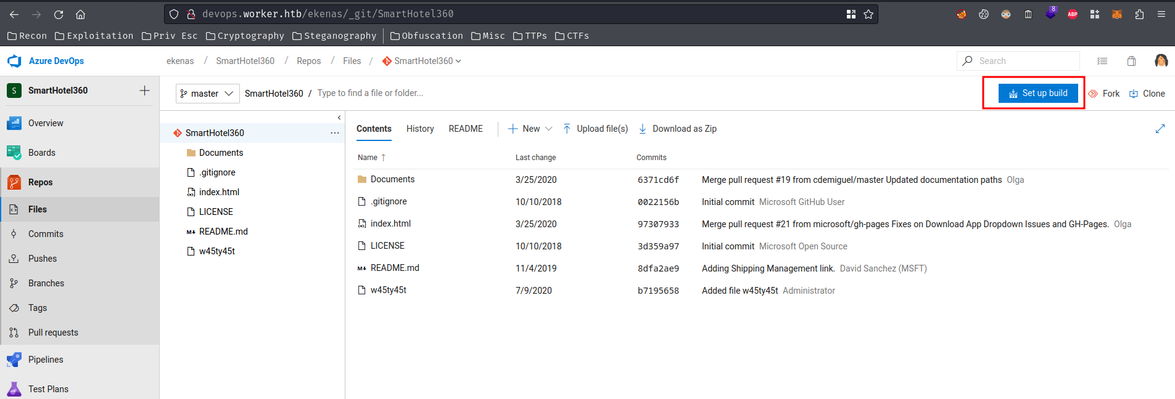1175x399 pixels.
Task: Open Files in the Repos menu
Action: (x=80, y=209)
